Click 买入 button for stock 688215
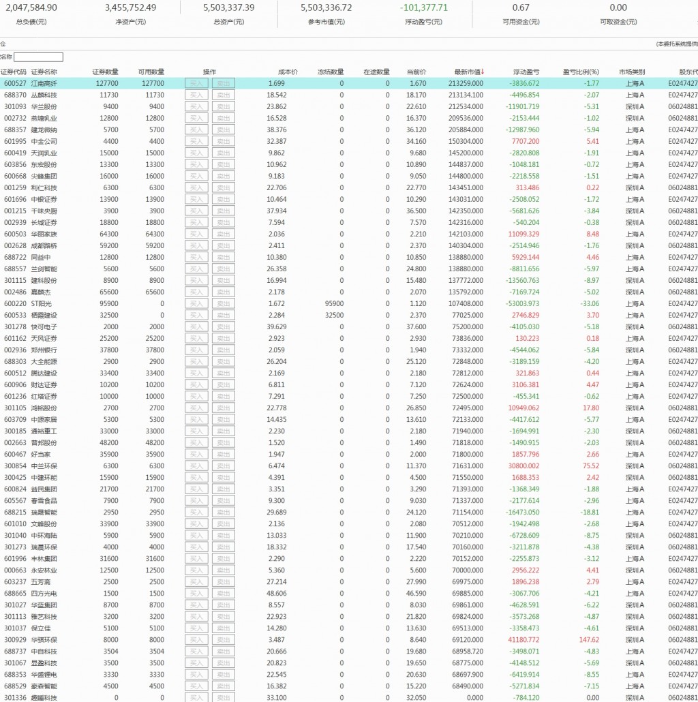698x702 pixels. [196, 512]
